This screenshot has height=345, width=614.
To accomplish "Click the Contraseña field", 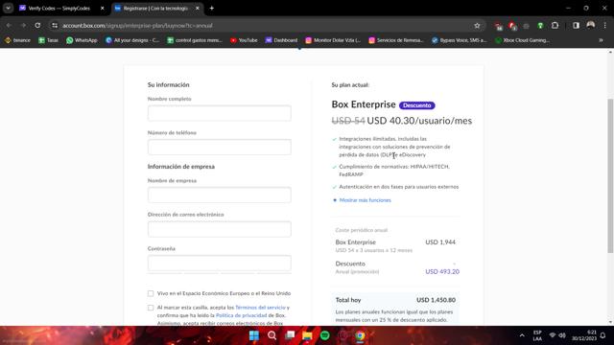I will (220, 263).
